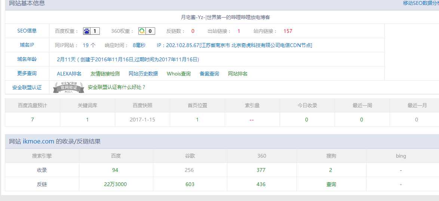Click the 出站链接 value 1
439x201 pixels.
(239, 31)
